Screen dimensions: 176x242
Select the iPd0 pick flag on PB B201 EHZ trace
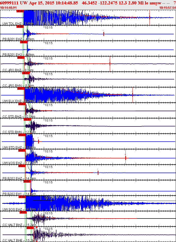[x=20, y=27]
